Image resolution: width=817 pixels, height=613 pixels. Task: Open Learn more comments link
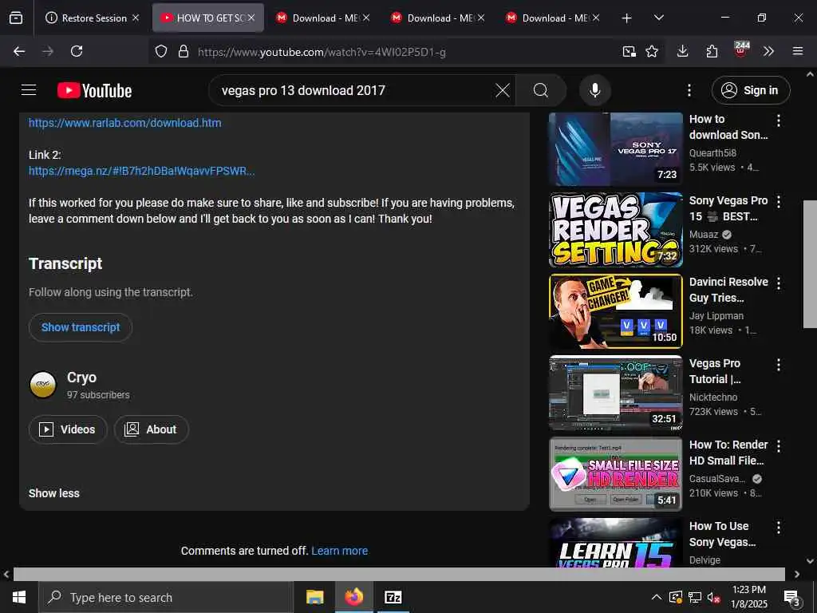pos(340,551)
